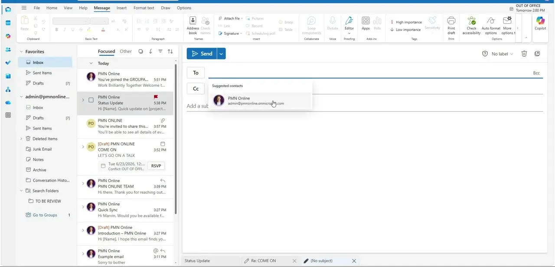Switch to the View tab
The image size is (555, 267).
point(68,8)
